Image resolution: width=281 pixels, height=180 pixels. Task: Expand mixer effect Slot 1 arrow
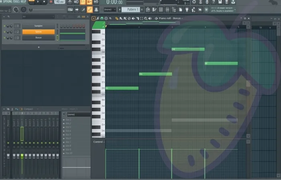[64, 120]
